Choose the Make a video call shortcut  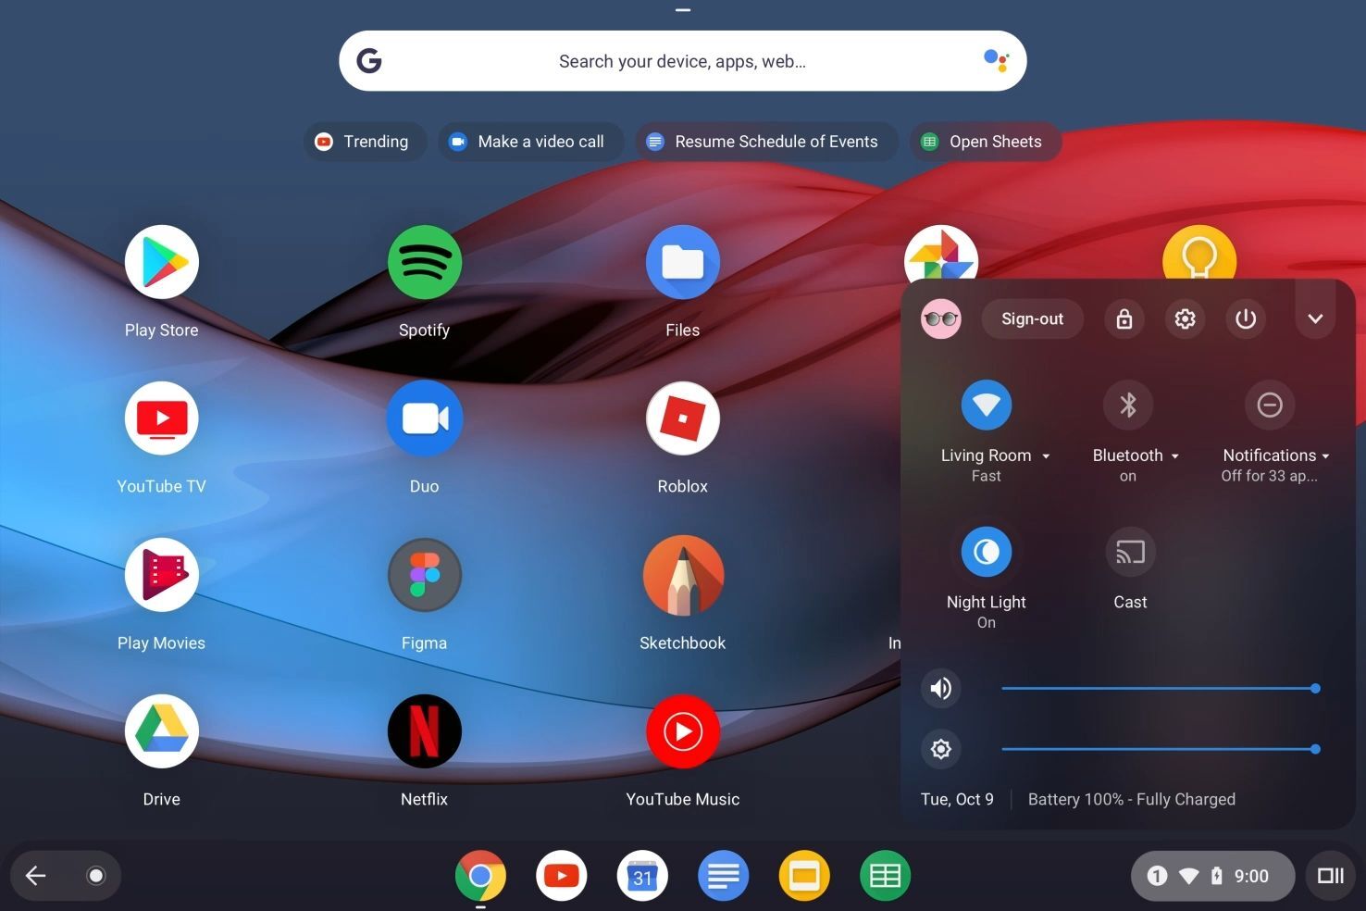tap(530, 141)
